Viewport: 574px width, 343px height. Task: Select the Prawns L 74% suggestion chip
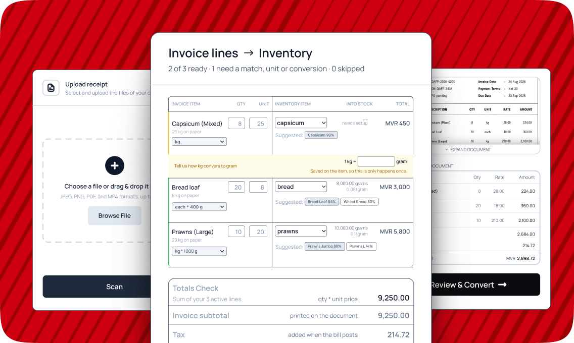point(361,247)
